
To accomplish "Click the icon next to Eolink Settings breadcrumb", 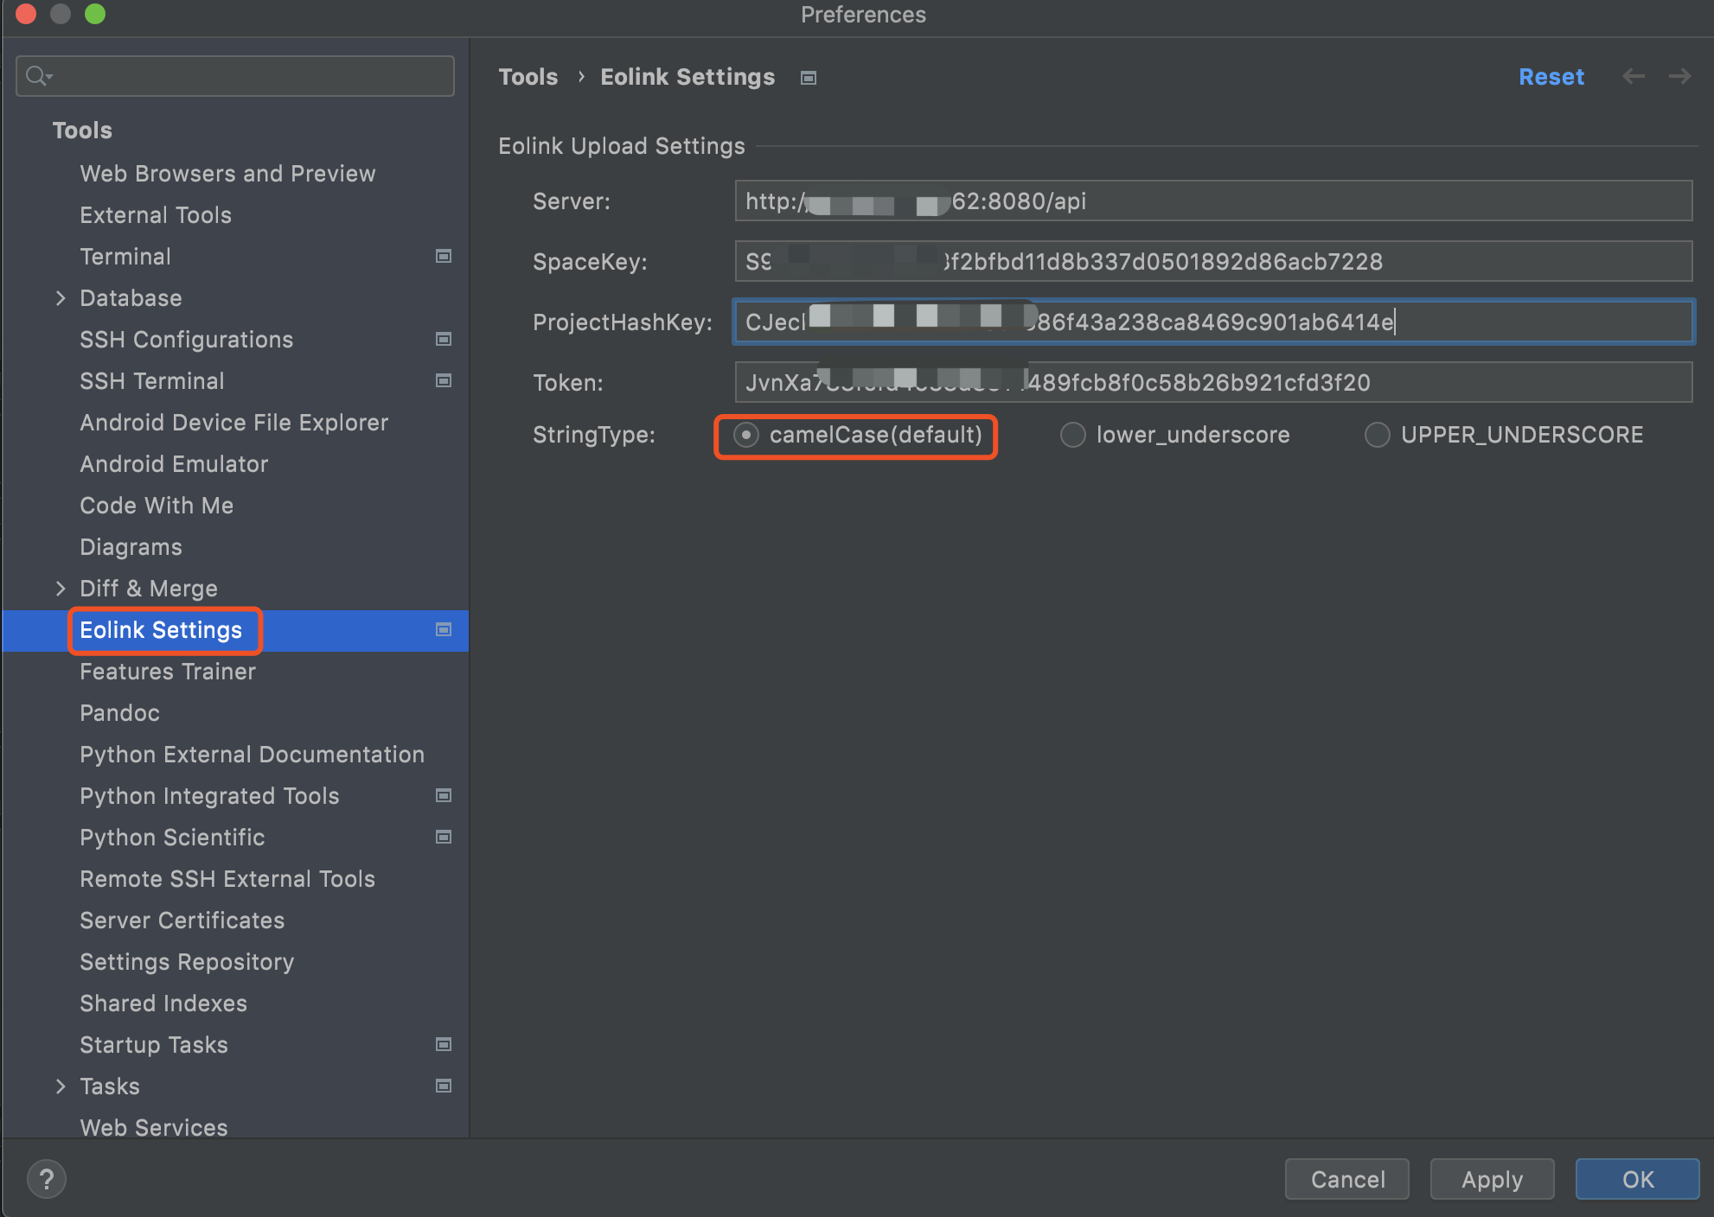I will 809,78.
